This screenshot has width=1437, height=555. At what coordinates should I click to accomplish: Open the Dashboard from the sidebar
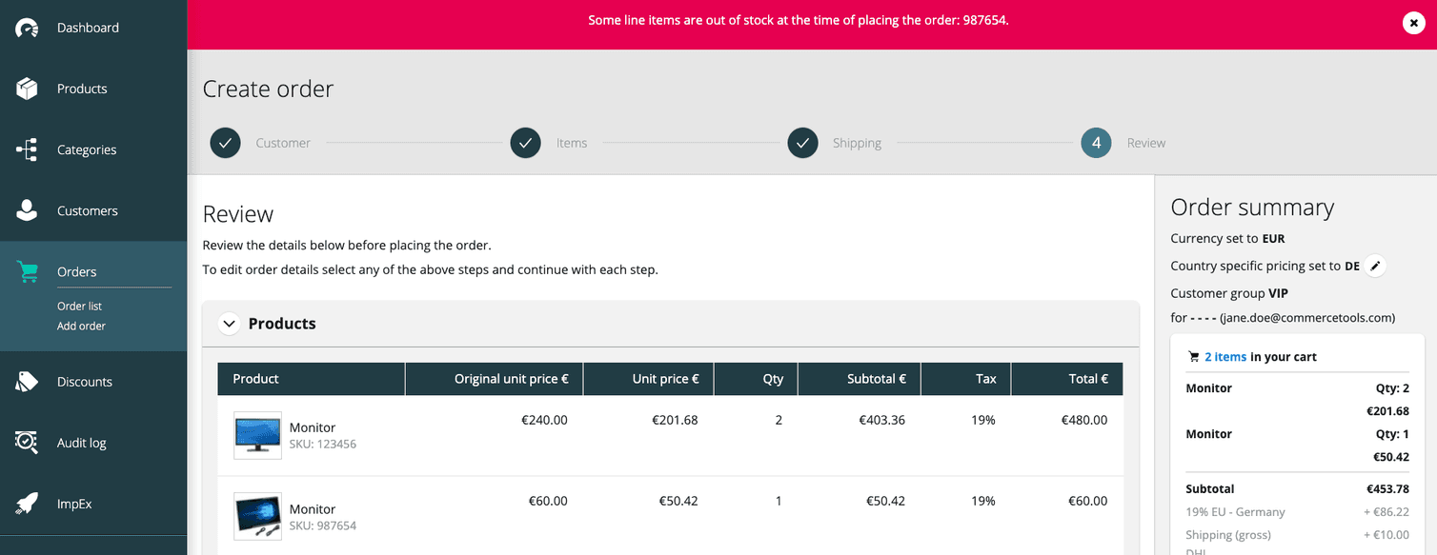coord(29,28)
